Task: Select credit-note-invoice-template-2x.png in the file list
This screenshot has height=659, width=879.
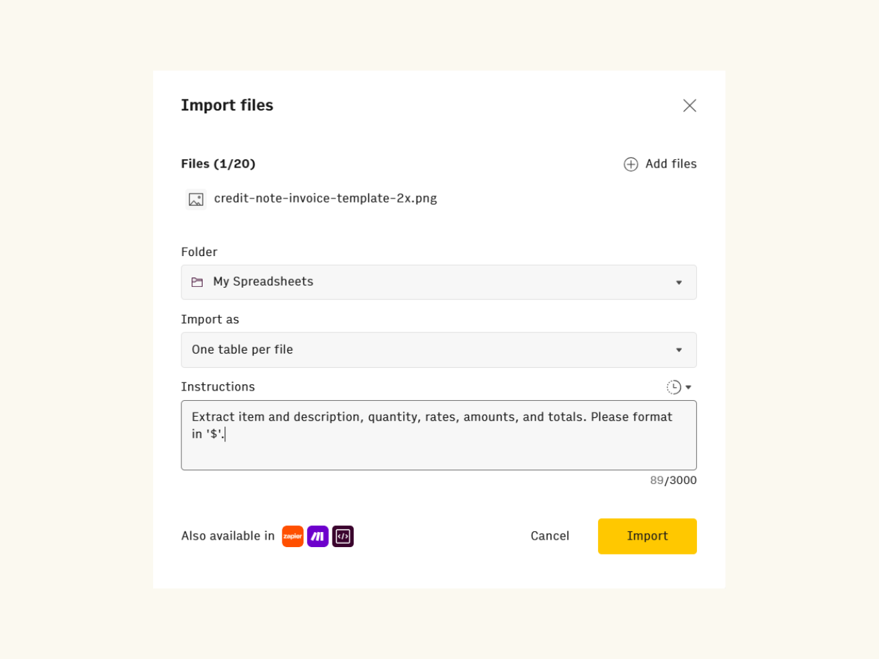Action: 326,198
